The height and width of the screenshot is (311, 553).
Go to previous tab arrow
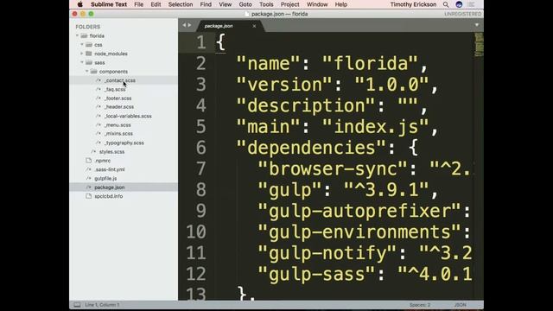tap(184, 25)
